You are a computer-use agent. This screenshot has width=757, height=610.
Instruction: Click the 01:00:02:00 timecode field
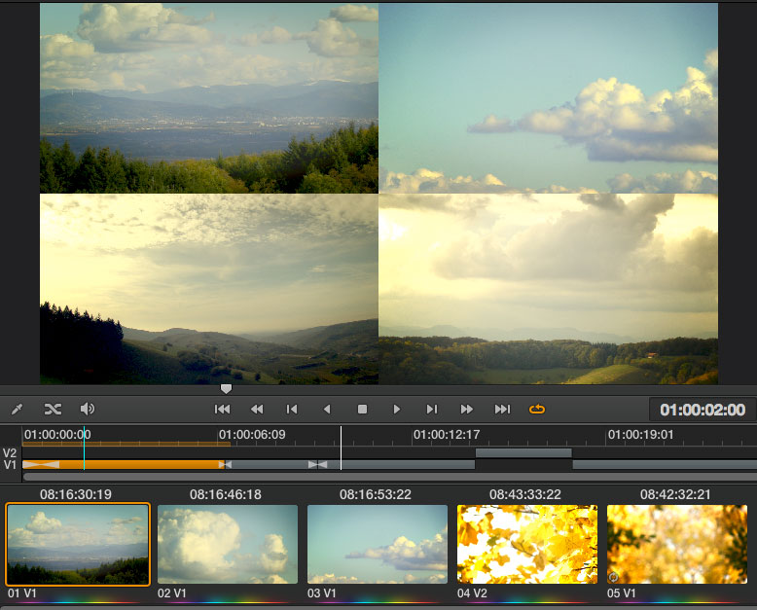click(x=703, y=411)
